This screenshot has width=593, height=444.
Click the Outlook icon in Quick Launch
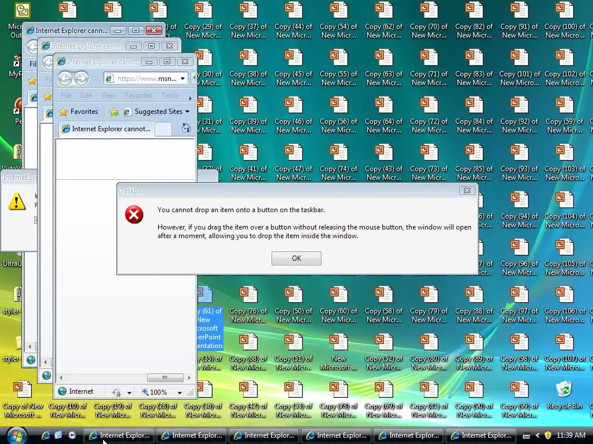point(58,435)
